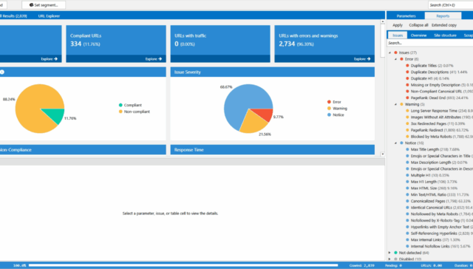473x269 pixels.
Task: Click the Error legend entry in Issue Severity
Action: 334,102
